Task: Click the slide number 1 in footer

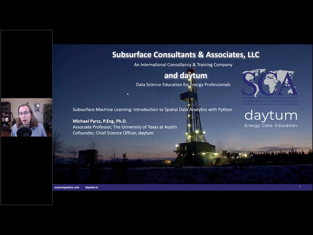Action: click(x=300, y=187)
